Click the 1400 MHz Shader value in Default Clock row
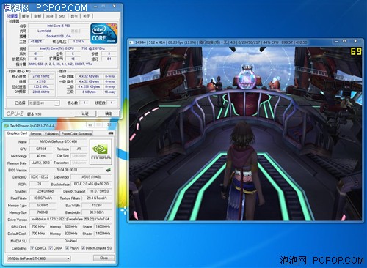This screenshot has width=367, height=268. pos(103,234)
